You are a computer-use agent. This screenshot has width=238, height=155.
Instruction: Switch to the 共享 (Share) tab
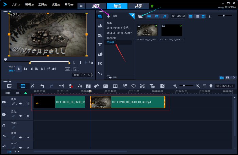(138, 6)
